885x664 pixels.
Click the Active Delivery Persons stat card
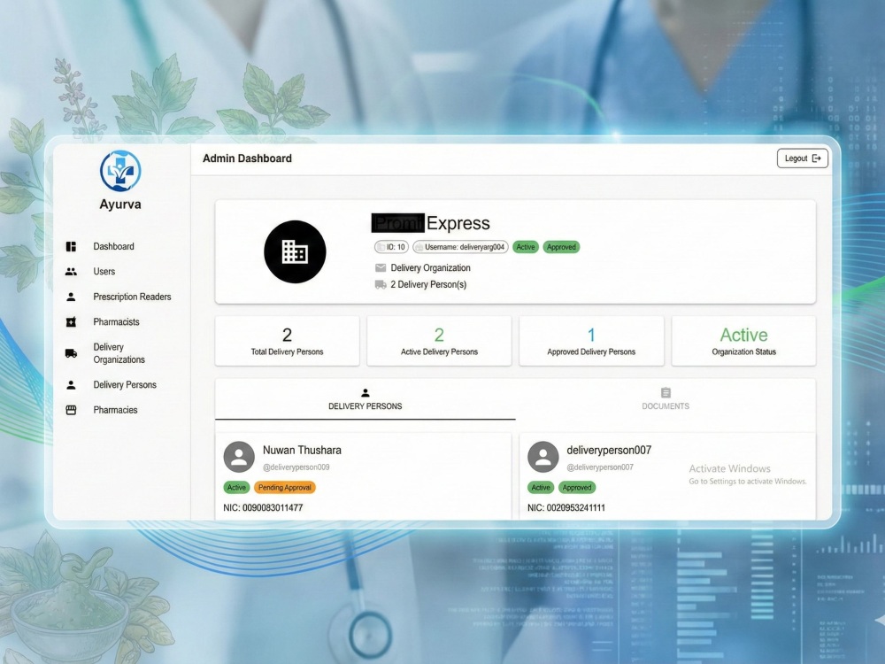439,341
